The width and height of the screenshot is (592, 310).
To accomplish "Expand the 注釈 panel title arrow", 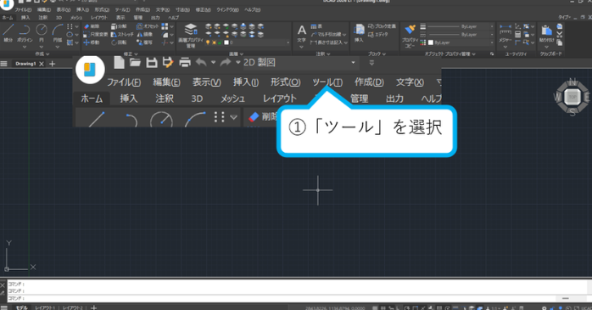I will coord(328,54).
